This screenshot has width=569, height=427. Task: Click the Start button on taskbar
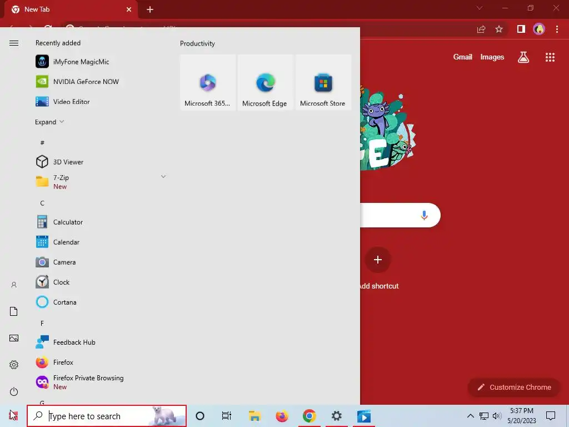pos(13,416)
